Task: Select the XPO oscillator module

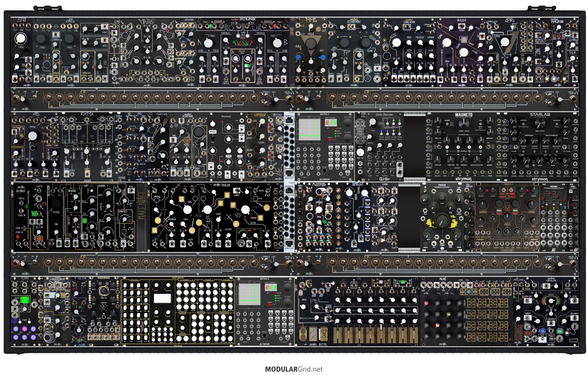Action: click(x=35, y=147)
